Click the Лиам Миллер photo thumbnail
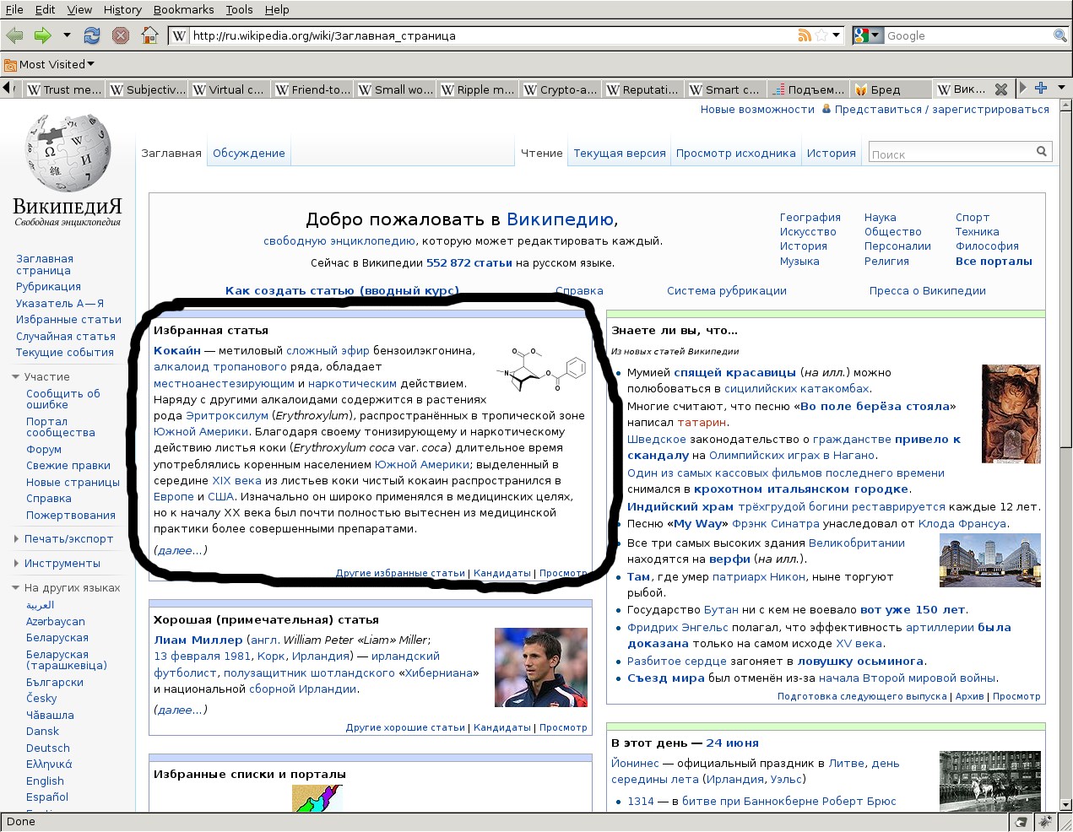Image resolution: width=1073 pixels, height=832 pixels. tap(541, 667)
